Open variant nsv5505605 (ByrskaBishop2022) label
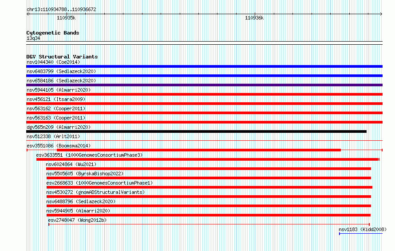The width and height of the screenshot is (395, 251). (85, 174)
